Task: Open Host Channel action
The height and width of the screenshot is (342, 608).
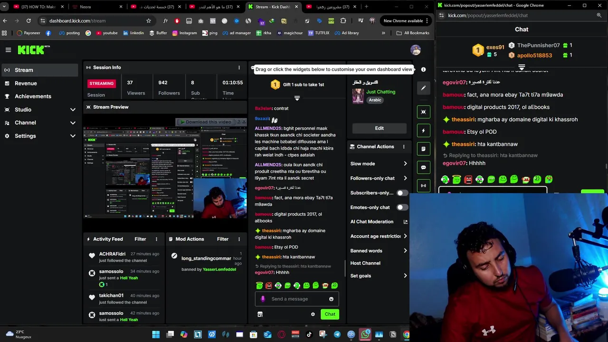Action: (365, 263)
